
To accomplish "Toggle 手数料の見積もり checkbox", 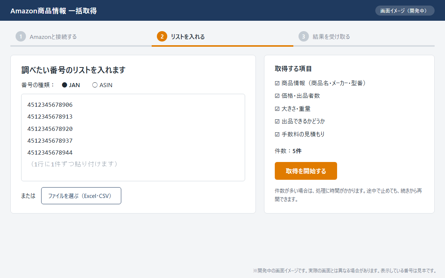I will click(x=277, y=134).
